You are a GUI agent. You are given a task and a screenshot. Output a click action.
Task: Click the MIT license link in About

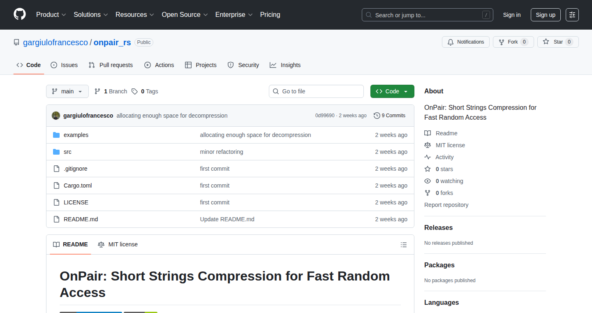[445, 145]
